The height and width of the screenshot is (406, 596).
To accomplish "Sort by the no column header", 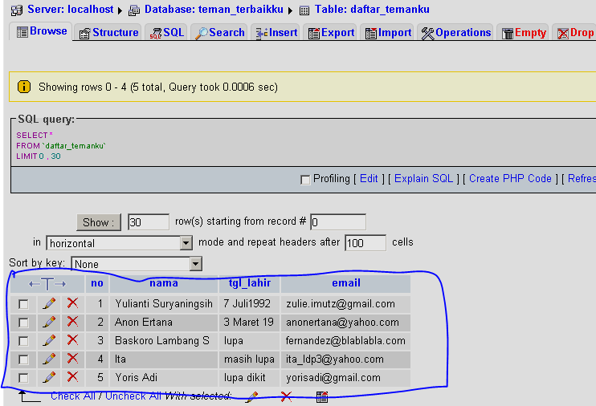I will (97, 283).
